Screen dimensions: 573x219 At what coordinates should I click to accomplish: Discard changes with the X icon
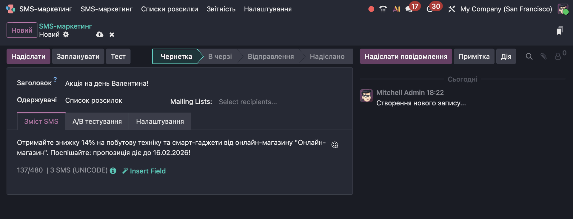point(112,35)
